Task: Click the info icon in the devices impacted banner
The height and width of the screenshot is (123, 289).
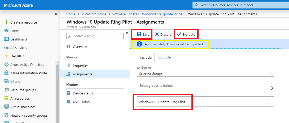Action: pyautogui.click(x=139, y=44)
